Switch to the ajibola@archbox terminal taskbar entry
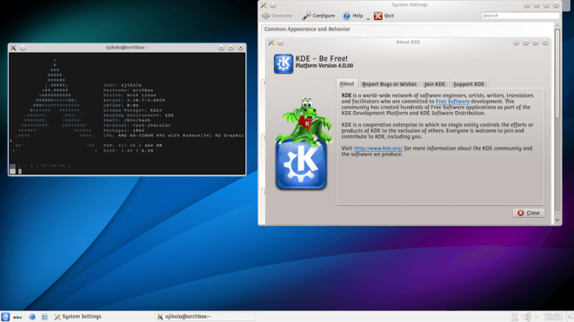 [x=205, y=317]
